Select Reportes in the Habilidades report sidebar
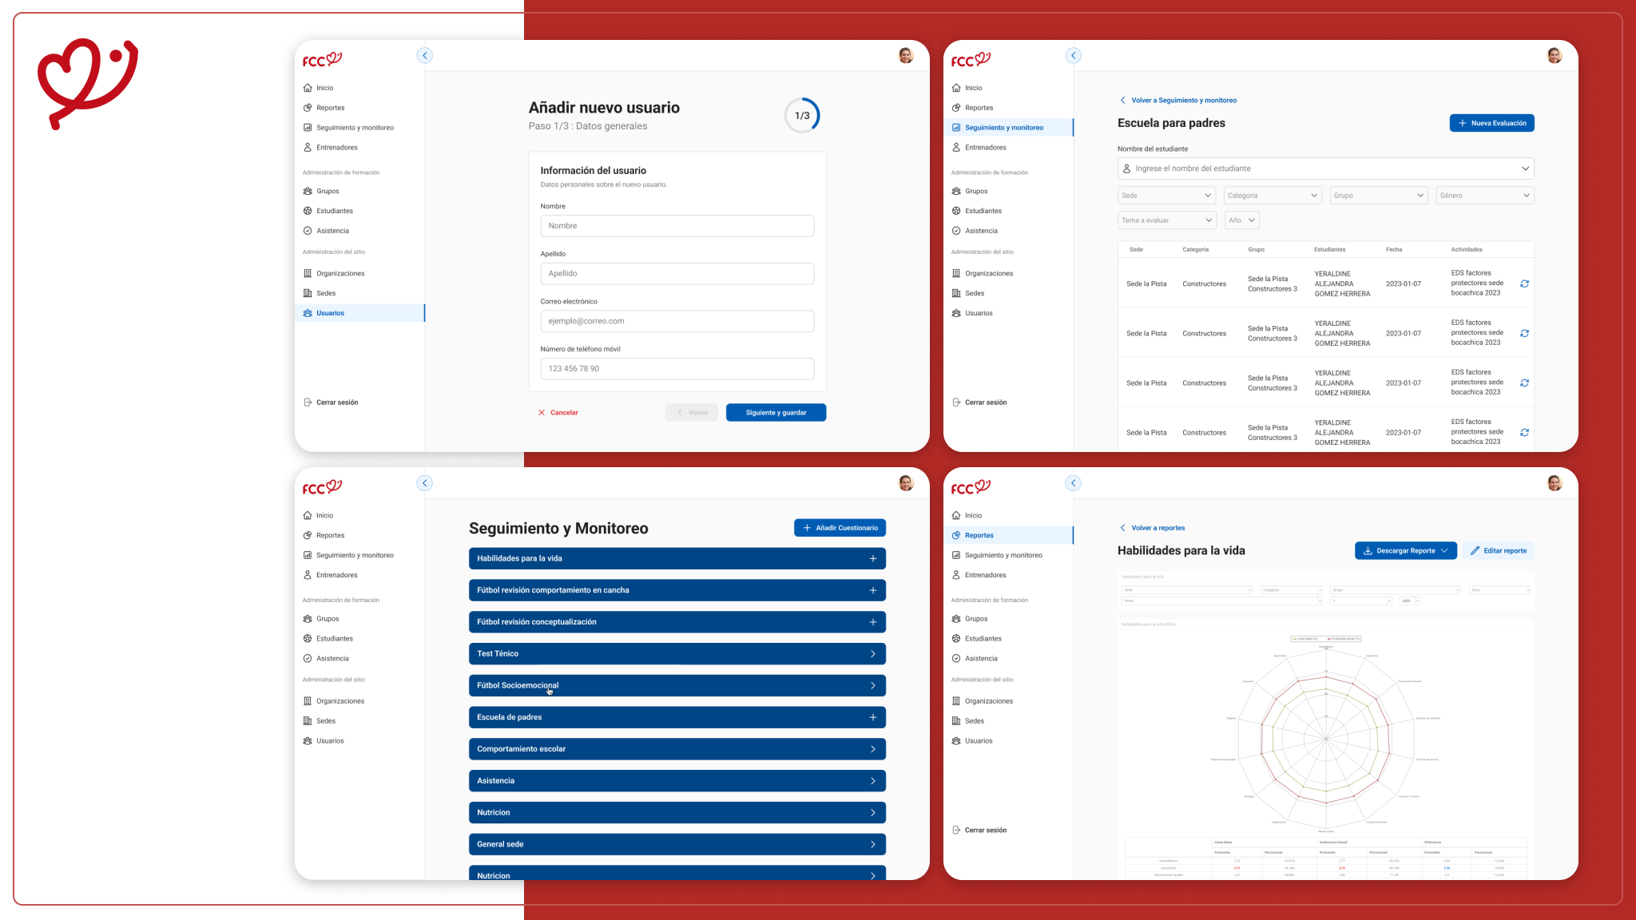This screenshot has height=920, width=1636. (x=979, y=536)
